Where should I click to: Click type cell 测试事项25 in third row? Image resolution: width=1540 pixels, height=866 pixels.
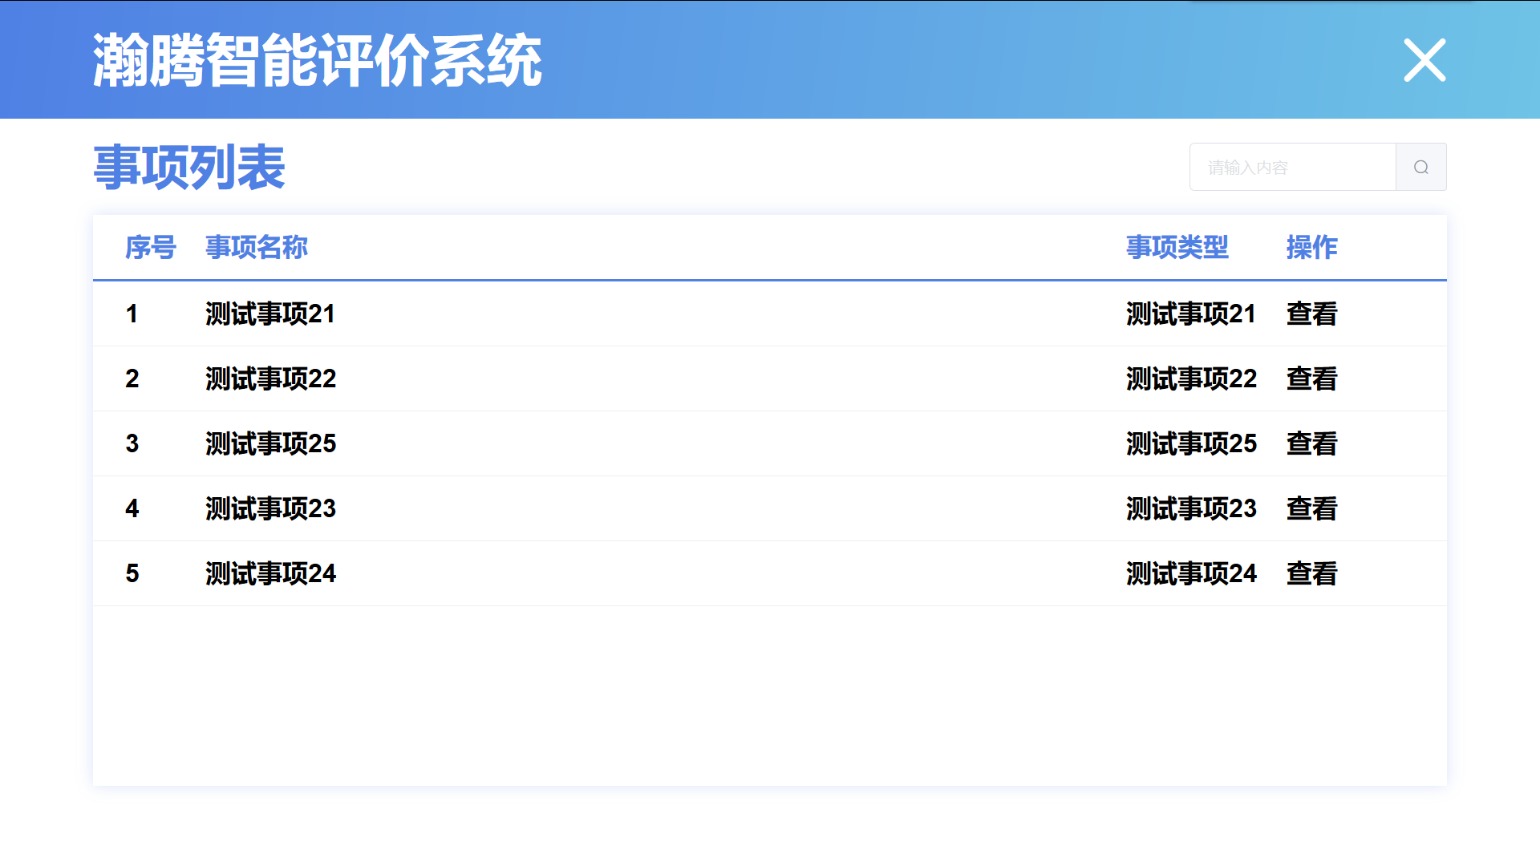pos(1191,443)
